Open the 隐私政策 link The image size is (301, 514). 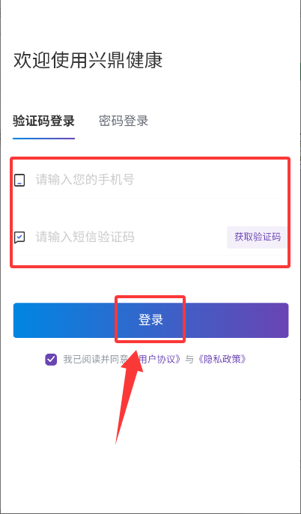point(222,360)
